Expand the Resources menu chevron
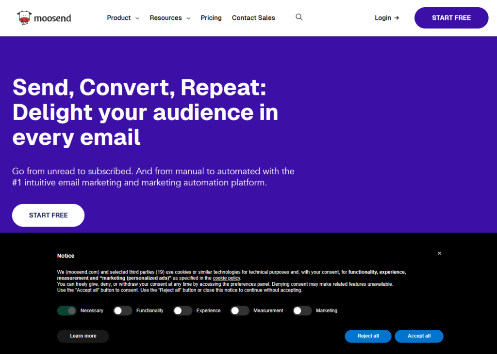The image size is (497, 354). click(189, 18)
